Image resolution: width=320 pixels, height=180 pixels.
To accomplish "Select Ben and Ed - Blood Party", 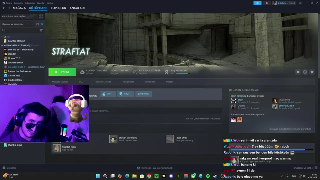I will (20, 49).
